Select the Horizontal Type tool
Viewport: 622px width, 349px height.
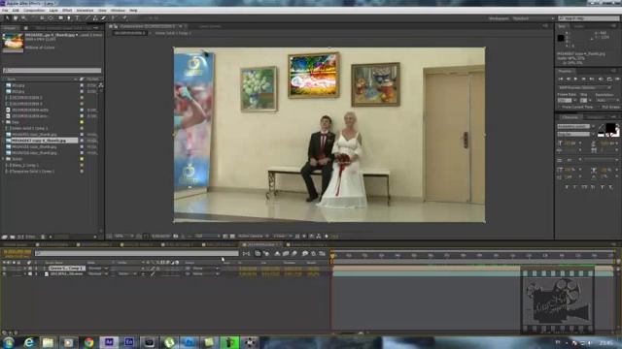(78, 18)
